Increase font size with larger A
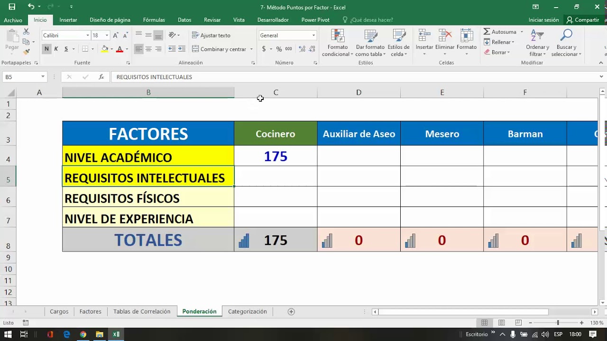The image size is (607, 341). tap(116, 36)
